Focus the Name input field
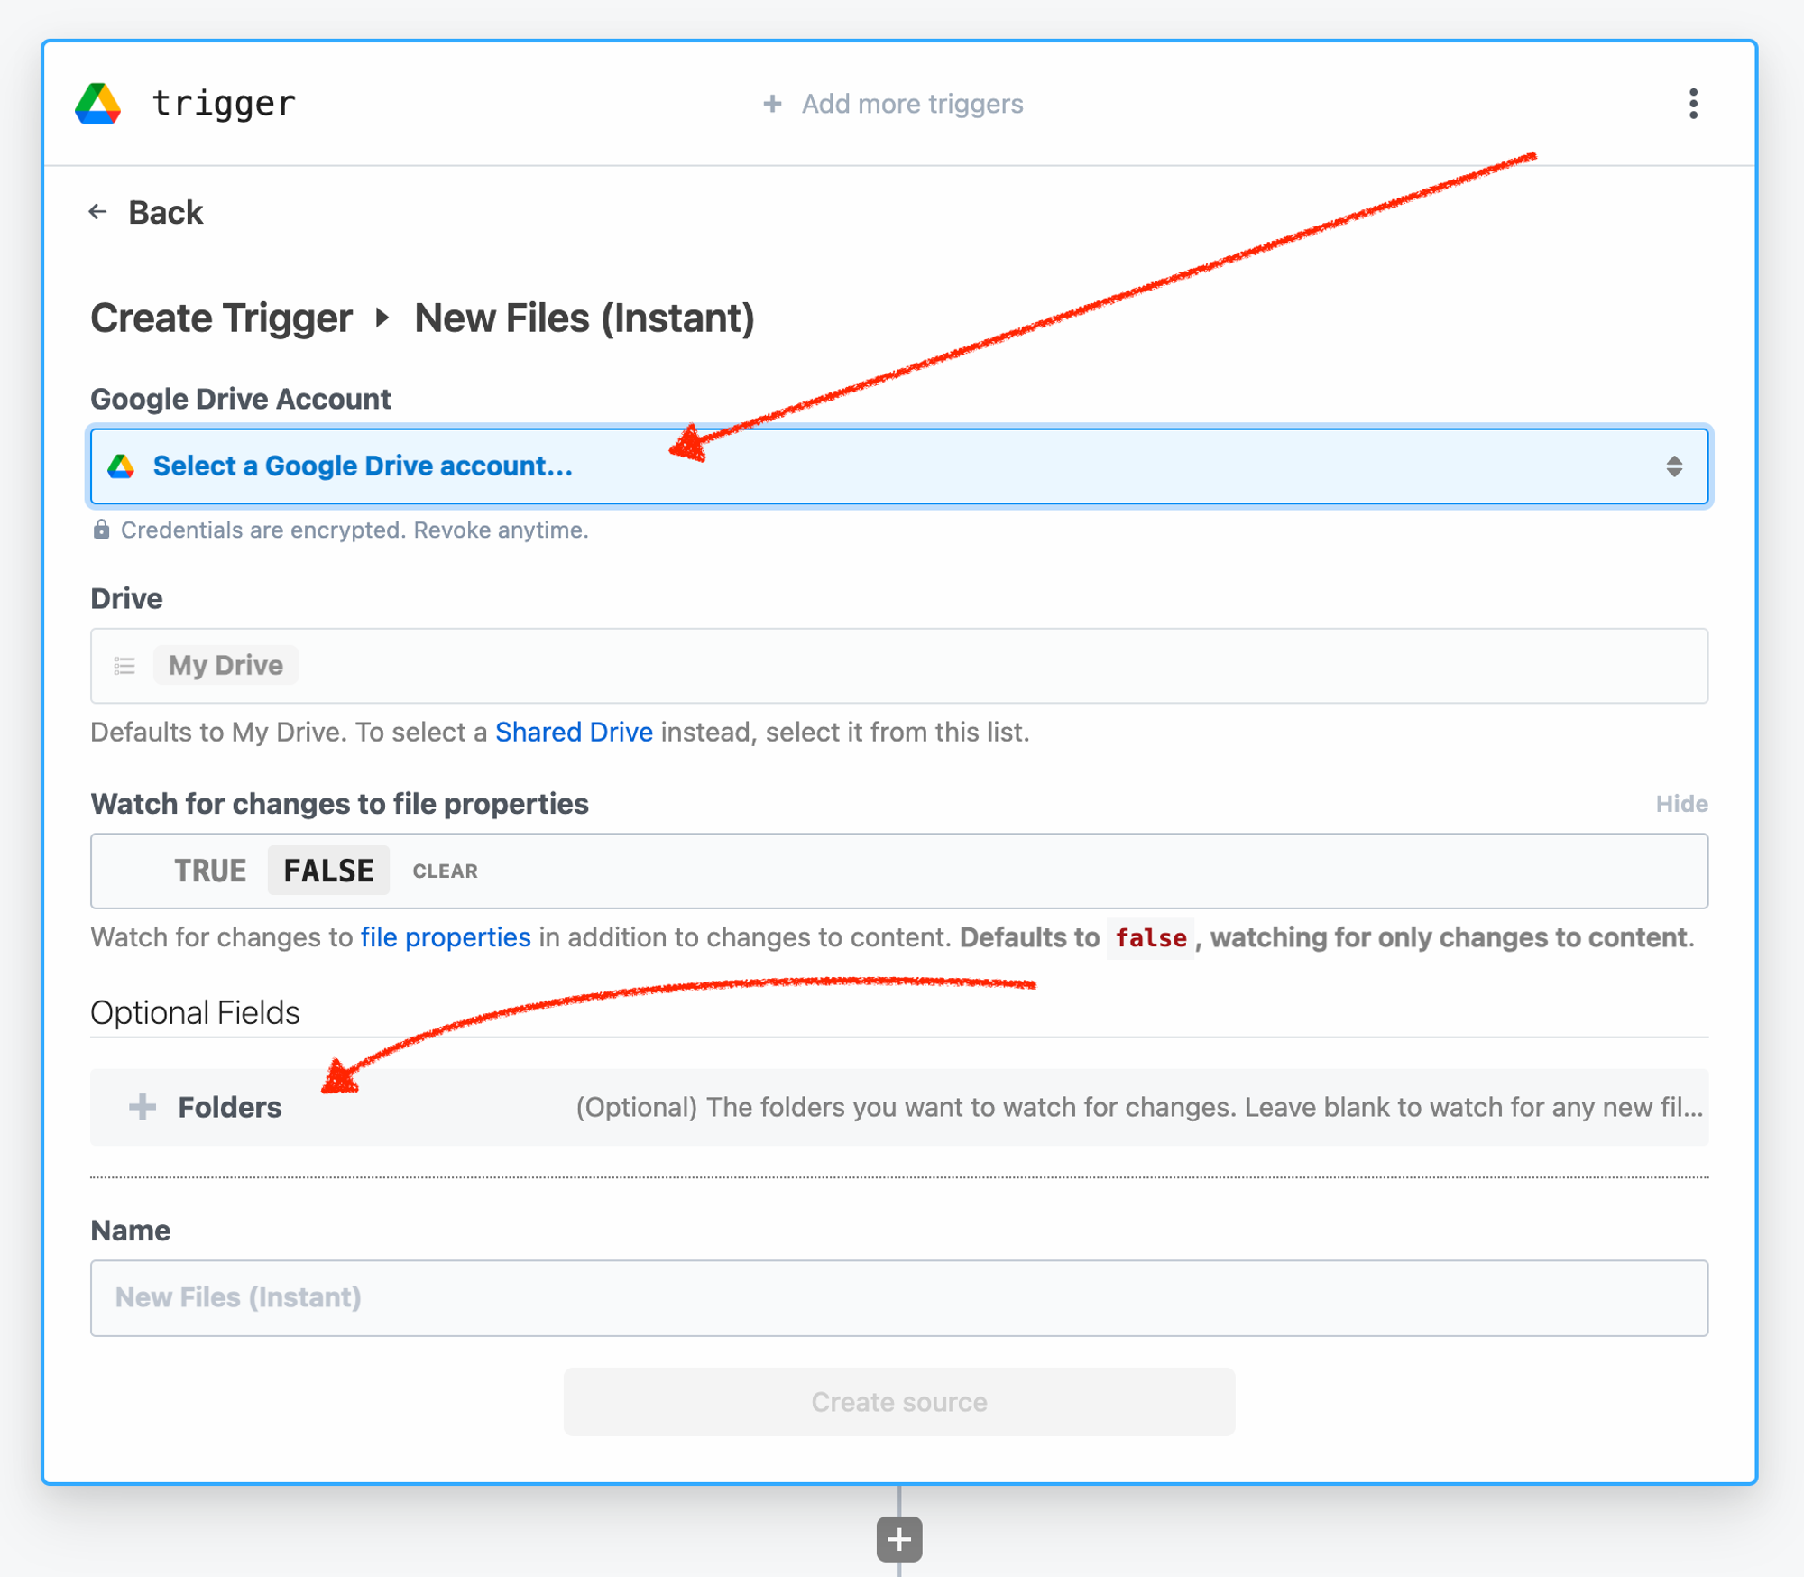This screenshot has width=1804, height=1577. (899, 1298)
